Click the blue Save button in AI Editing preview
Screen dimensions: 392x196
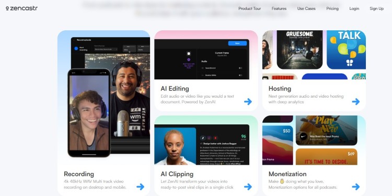pos(237,43)
